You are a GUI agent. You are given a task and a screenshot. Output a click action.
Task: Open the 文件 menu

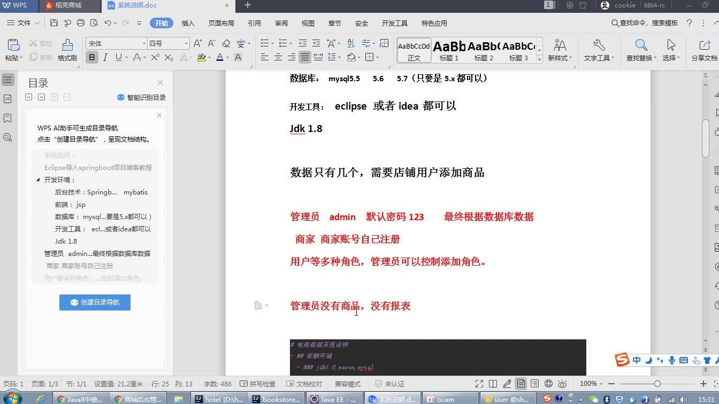point(24,23)
